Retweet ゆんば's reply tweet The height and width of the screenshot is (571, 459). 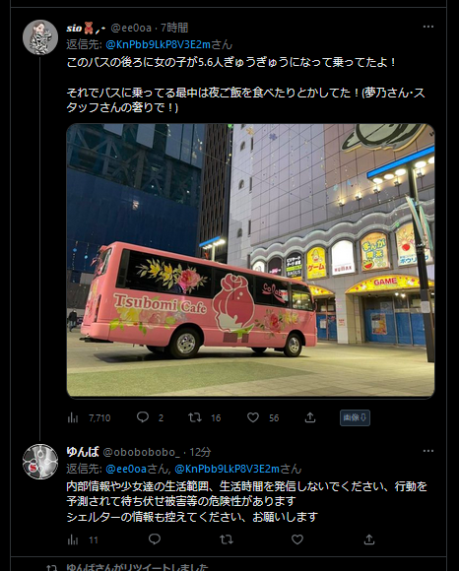[x=227, y=539]
